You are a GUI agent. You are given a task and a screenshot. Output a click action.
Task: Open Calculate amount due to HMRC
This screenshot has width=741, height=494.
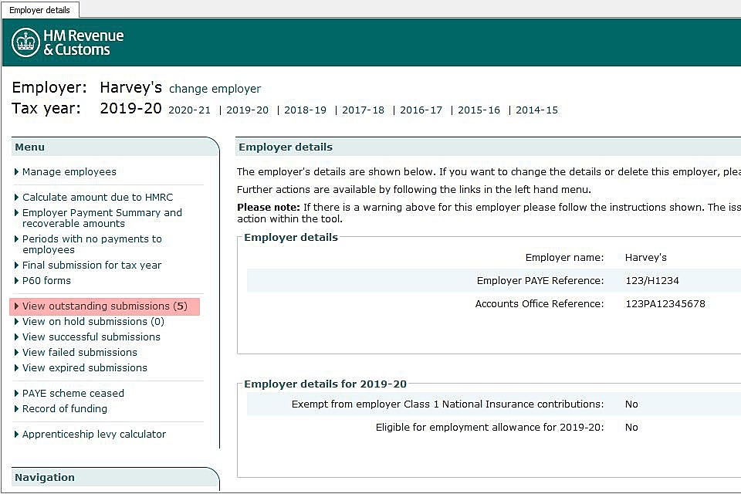click(97, 198)
